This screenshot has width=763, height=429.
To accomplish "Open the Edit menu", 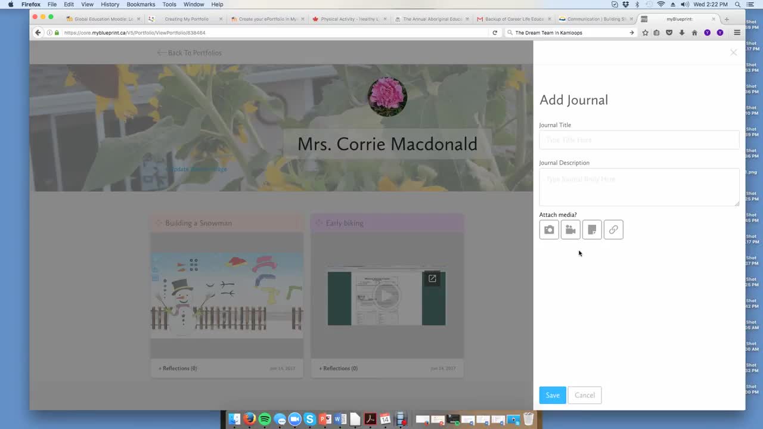I will 69,4.
